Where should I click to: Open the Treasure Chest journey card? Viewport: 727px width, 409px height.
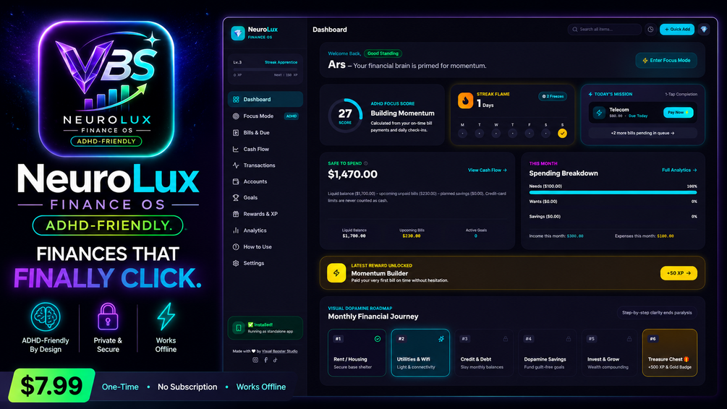(670, 353)
